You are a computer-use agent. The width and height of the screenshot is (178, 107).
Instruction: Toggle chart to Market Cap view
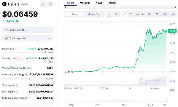point(94,14)
